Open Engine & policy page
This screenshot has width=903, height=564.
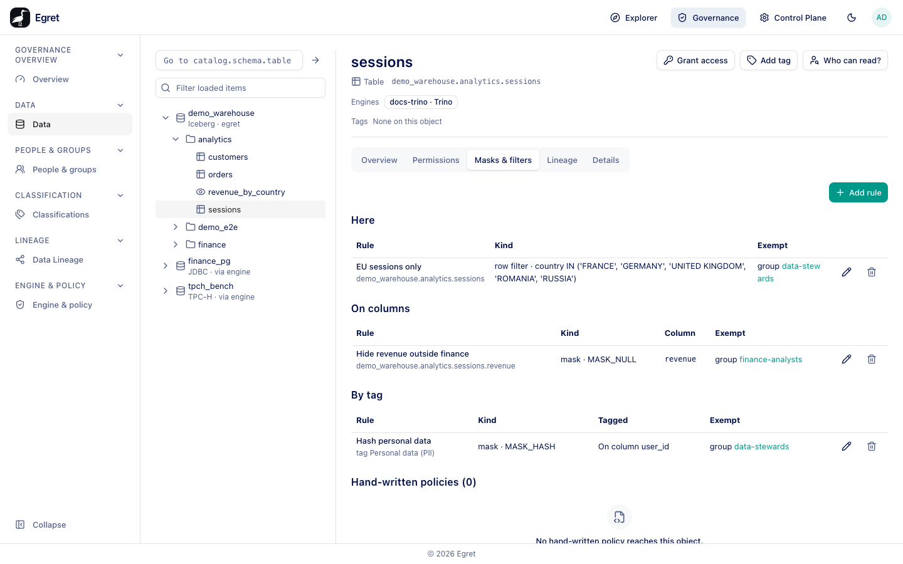pyautogui.click(x=70, y=305)
